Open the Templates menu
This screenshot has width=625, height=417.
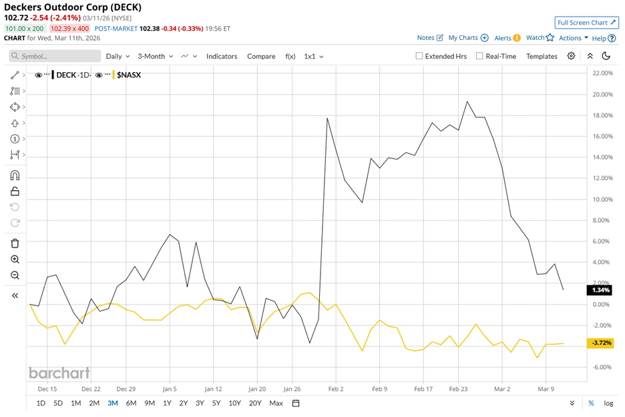[542, 56]
